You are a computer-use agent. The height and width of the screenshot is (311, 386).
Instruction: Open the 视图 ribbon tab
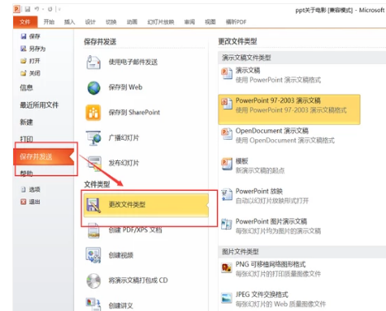click(210, 22)
